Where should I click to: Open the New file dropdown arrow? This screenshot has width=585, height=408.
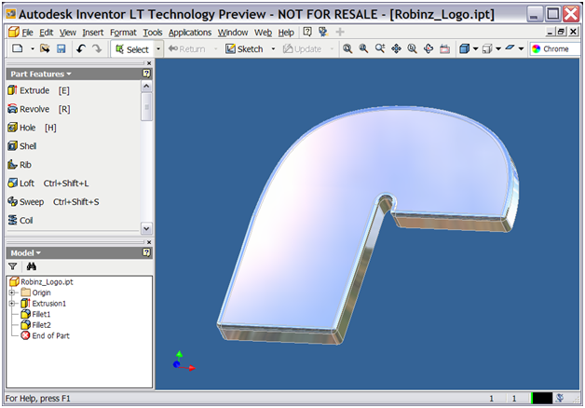(x=33, y=48)
